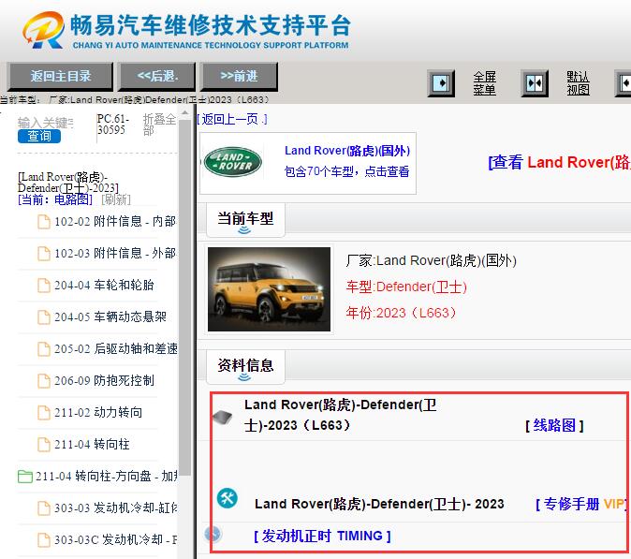631x559 pixels.
Task: Click the Land Rover oval logo
Action: 233,162
